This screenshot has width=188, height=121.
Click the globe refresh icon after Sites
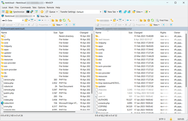click(146, 12)
